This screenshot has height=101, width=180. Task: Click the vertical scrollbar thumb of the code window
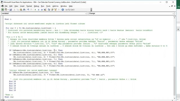(x=174, y=81)
